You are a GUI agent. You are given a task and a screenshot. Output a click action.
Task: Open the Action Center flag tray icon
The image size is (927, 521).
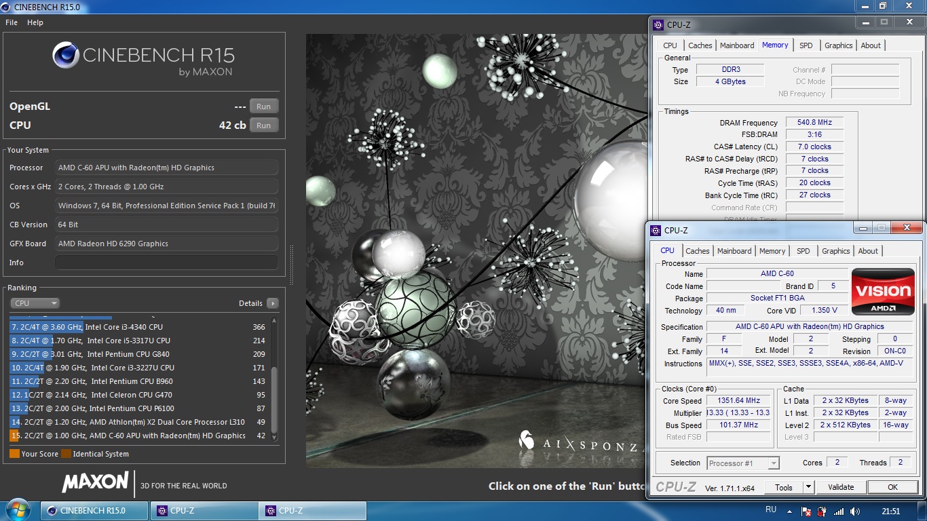tap(806, 512)
